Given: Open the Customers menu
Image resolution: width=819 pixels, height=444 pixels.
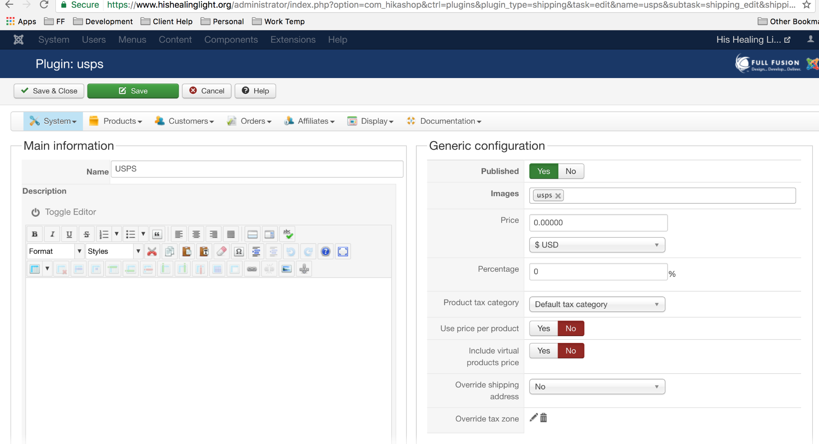Looking at the screenshot, I should pyautogui.click(x=184, y=122).
